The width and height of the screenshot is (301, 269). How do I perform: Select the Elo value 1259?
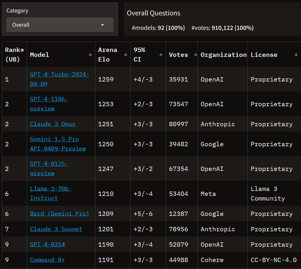pos(106,79)
